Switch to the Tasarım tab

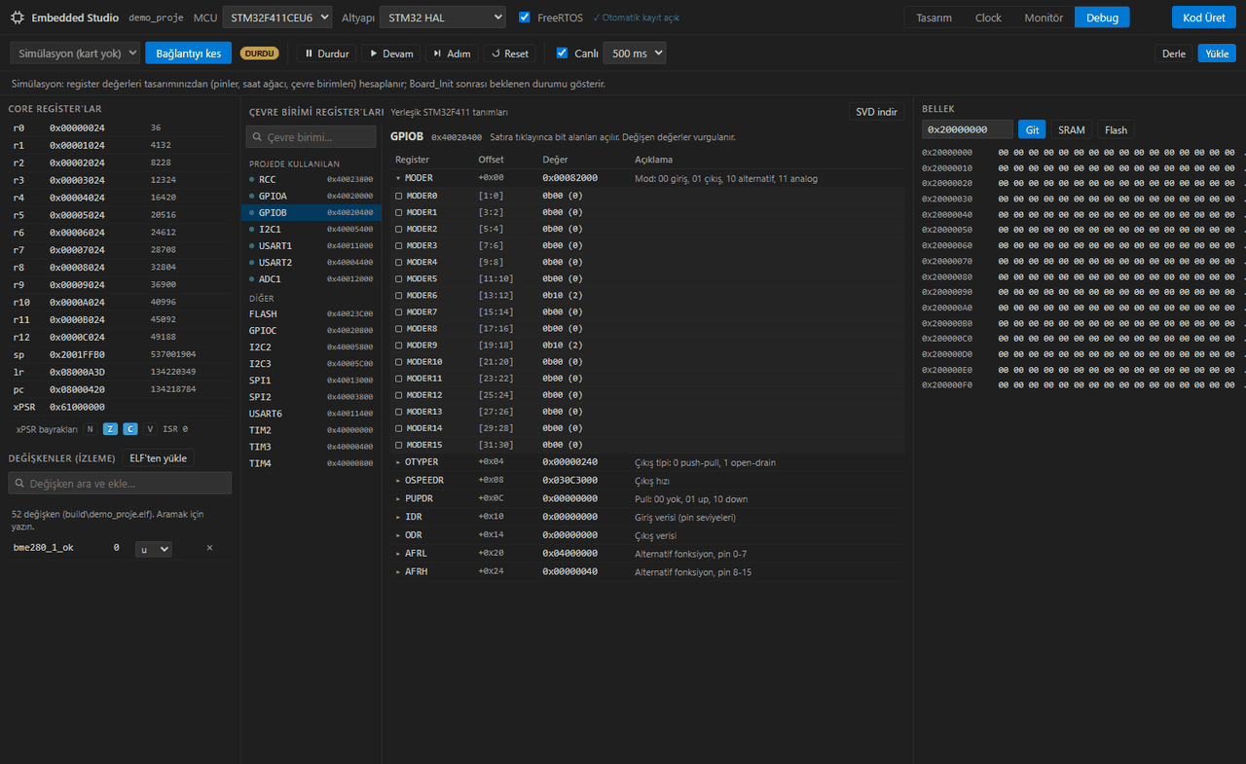(x=934, y=18)
